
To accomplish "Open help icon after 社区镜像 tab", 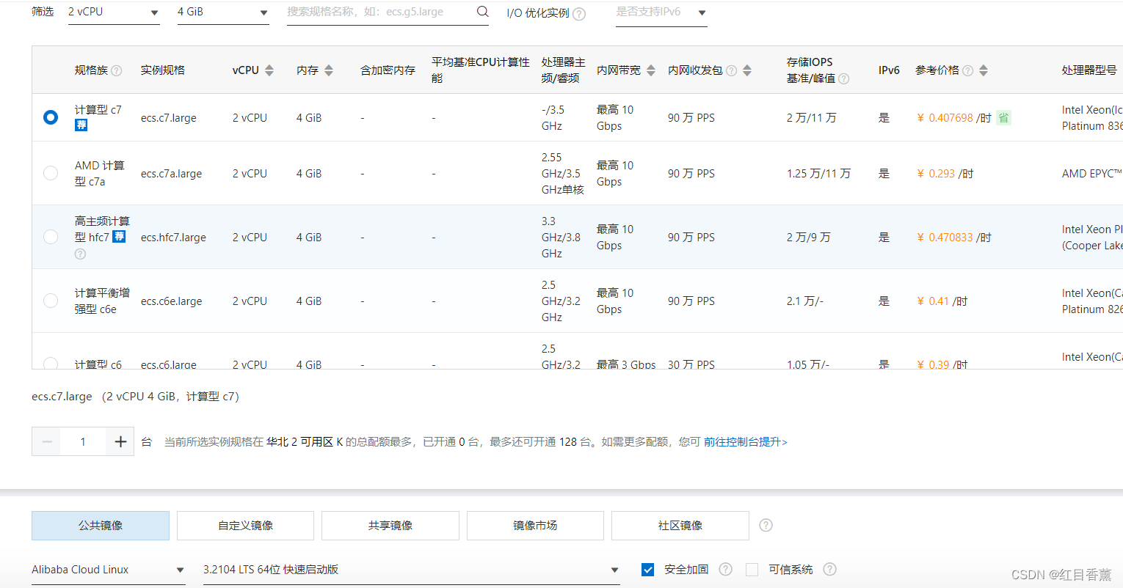I will point(766,525).
